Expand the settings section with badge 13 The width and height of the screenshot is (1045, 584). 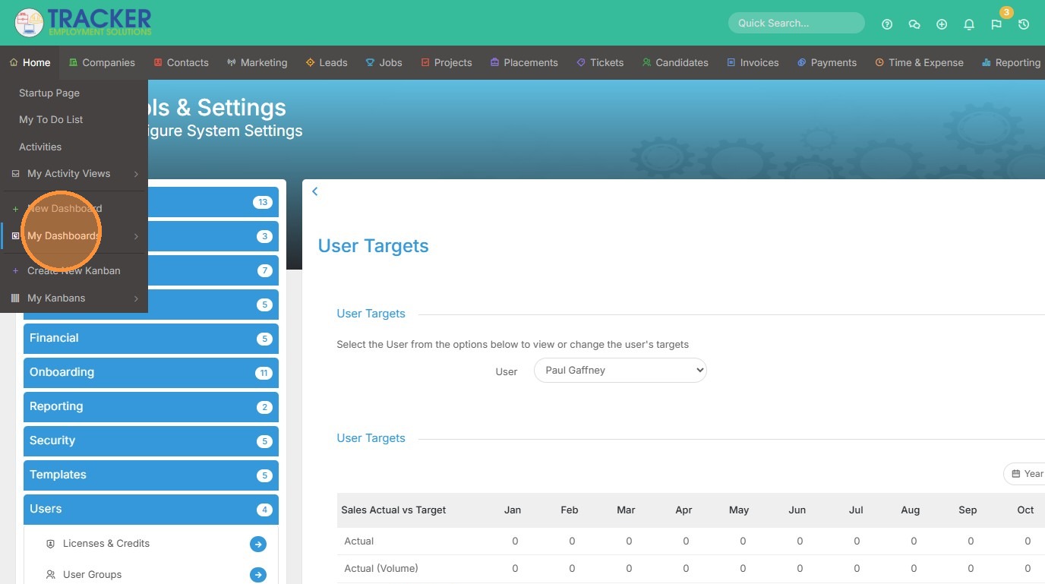click(x=213, y=202)
